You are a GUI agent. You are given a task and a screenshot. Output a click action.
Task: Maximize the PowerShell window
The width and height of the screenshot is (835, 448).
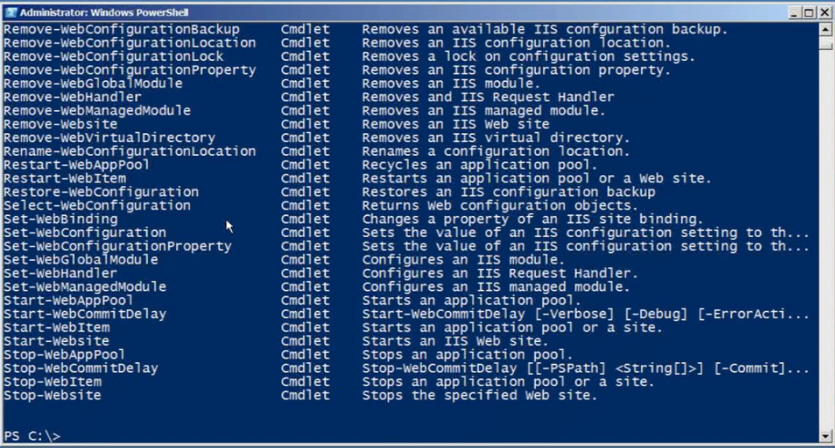808,12
